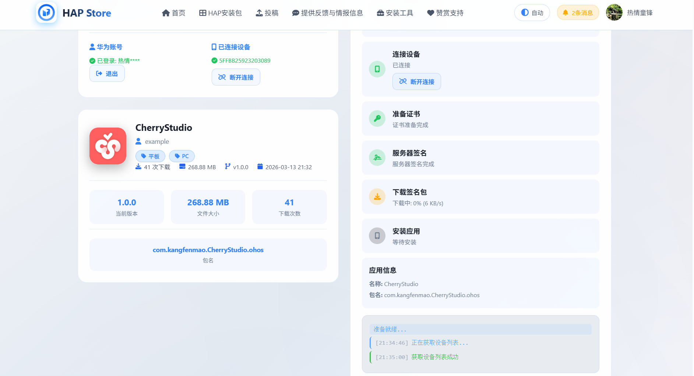Toggle the 自动 theme mode button
The height and width of the screenshot is (376, 694).
(x=532, y=13)
